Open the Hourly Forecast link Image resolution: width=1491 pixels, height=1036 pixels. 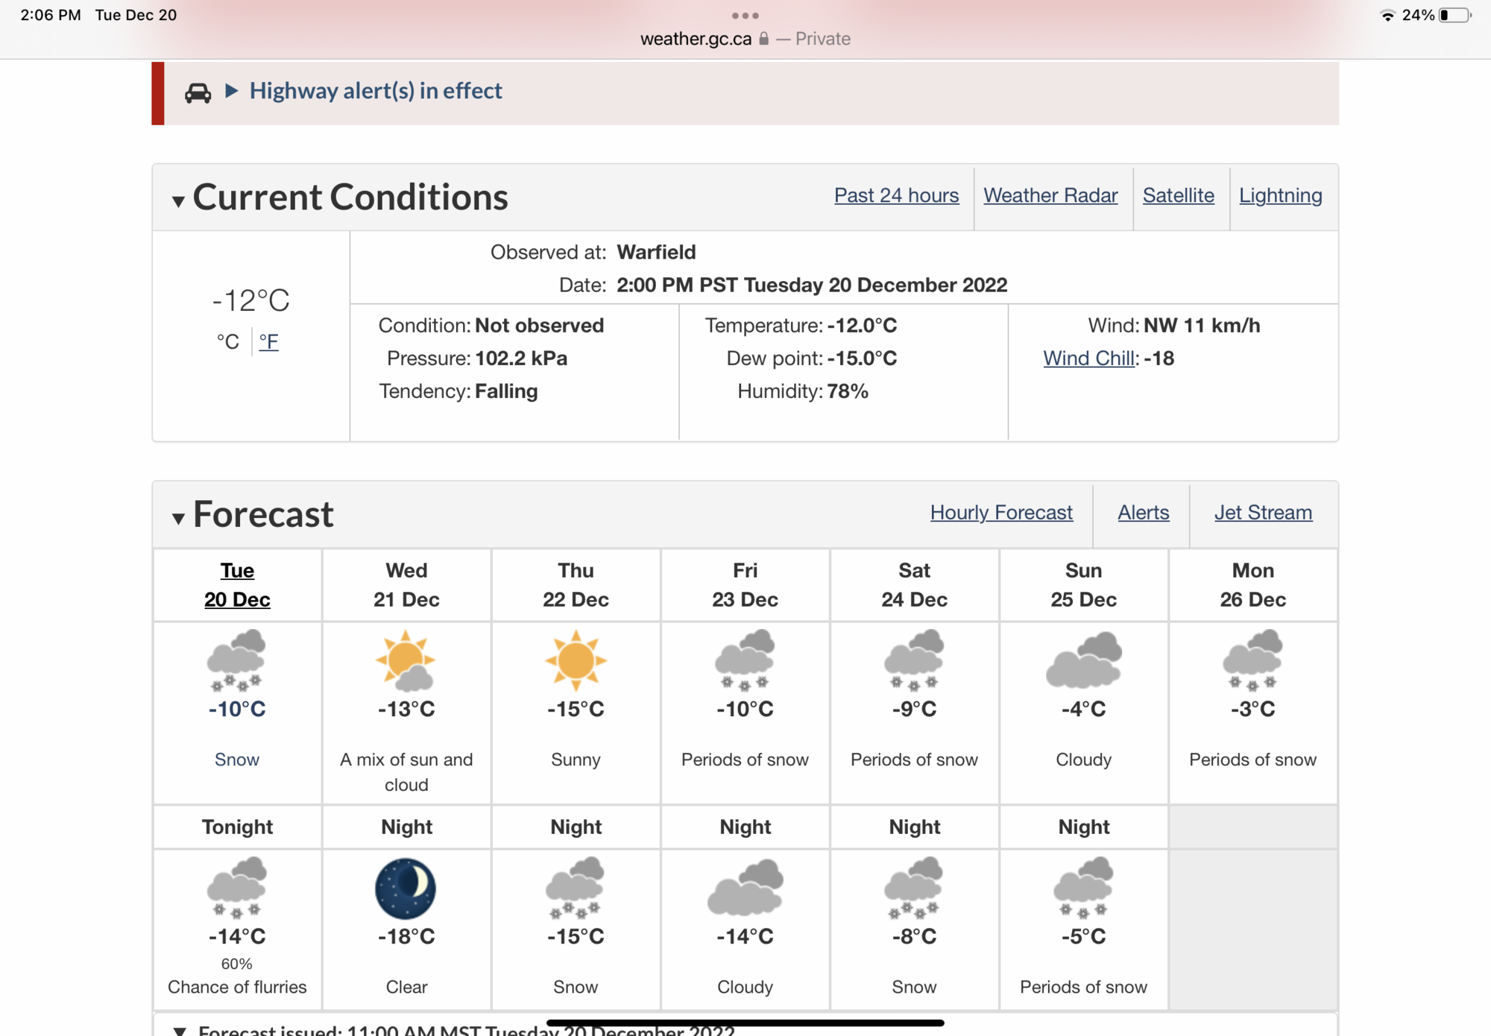click(x=1001, y=513)
